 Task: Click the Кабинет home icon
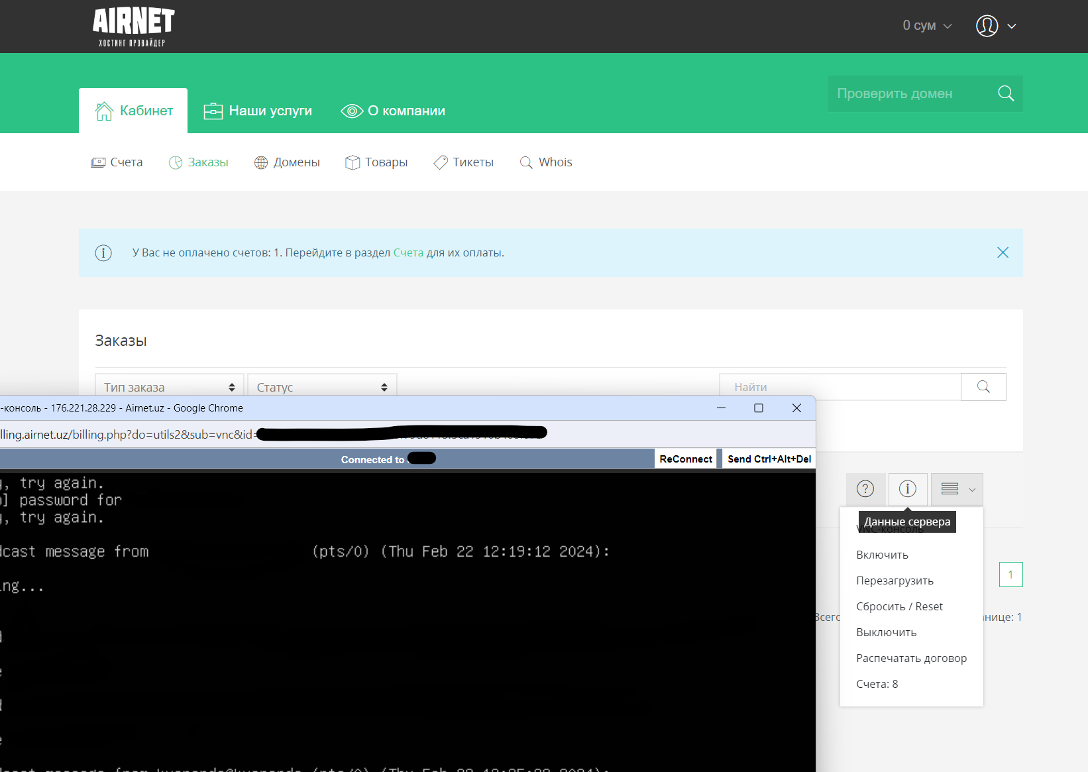[103, 110]
